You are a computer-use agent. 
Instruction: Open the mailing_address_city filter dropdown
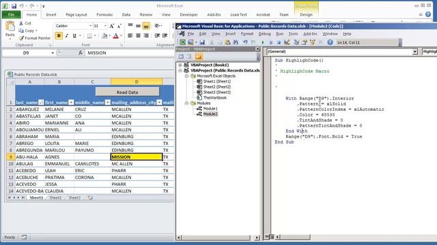159,103
